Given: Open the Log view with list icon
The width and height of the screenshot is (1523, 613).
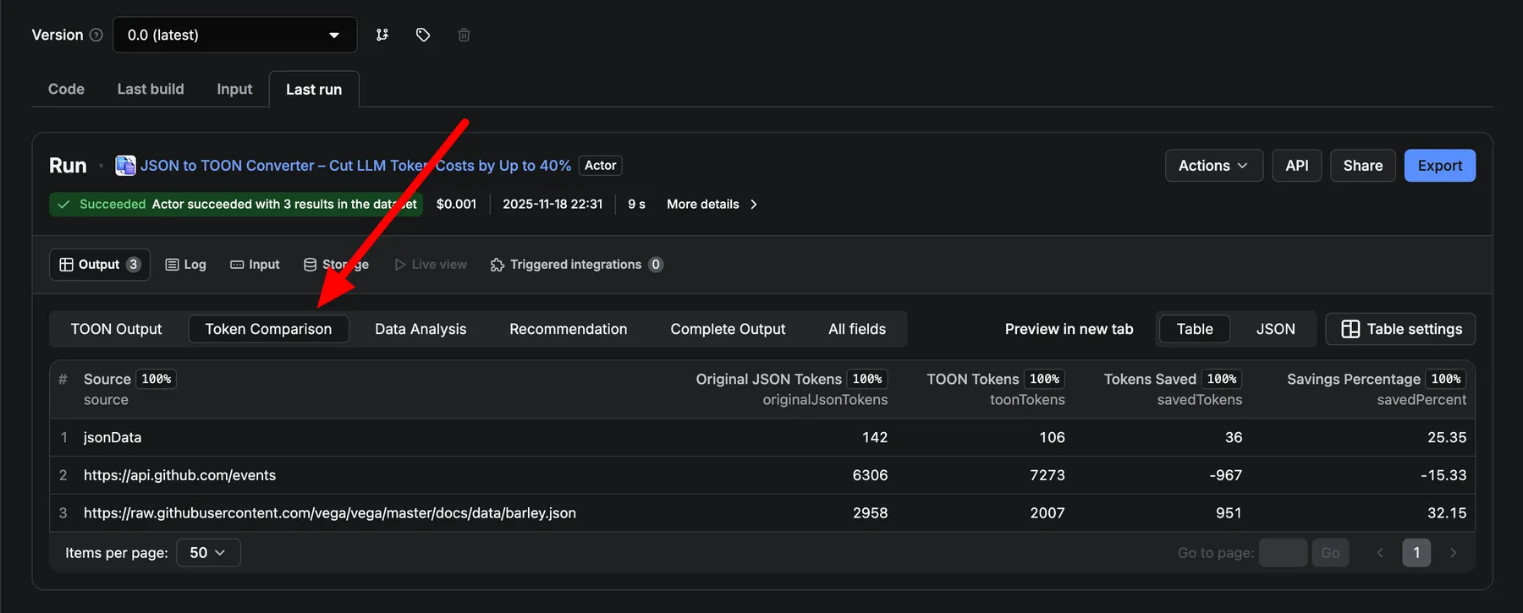Looking at the screenshot, I should click(185, 265).
